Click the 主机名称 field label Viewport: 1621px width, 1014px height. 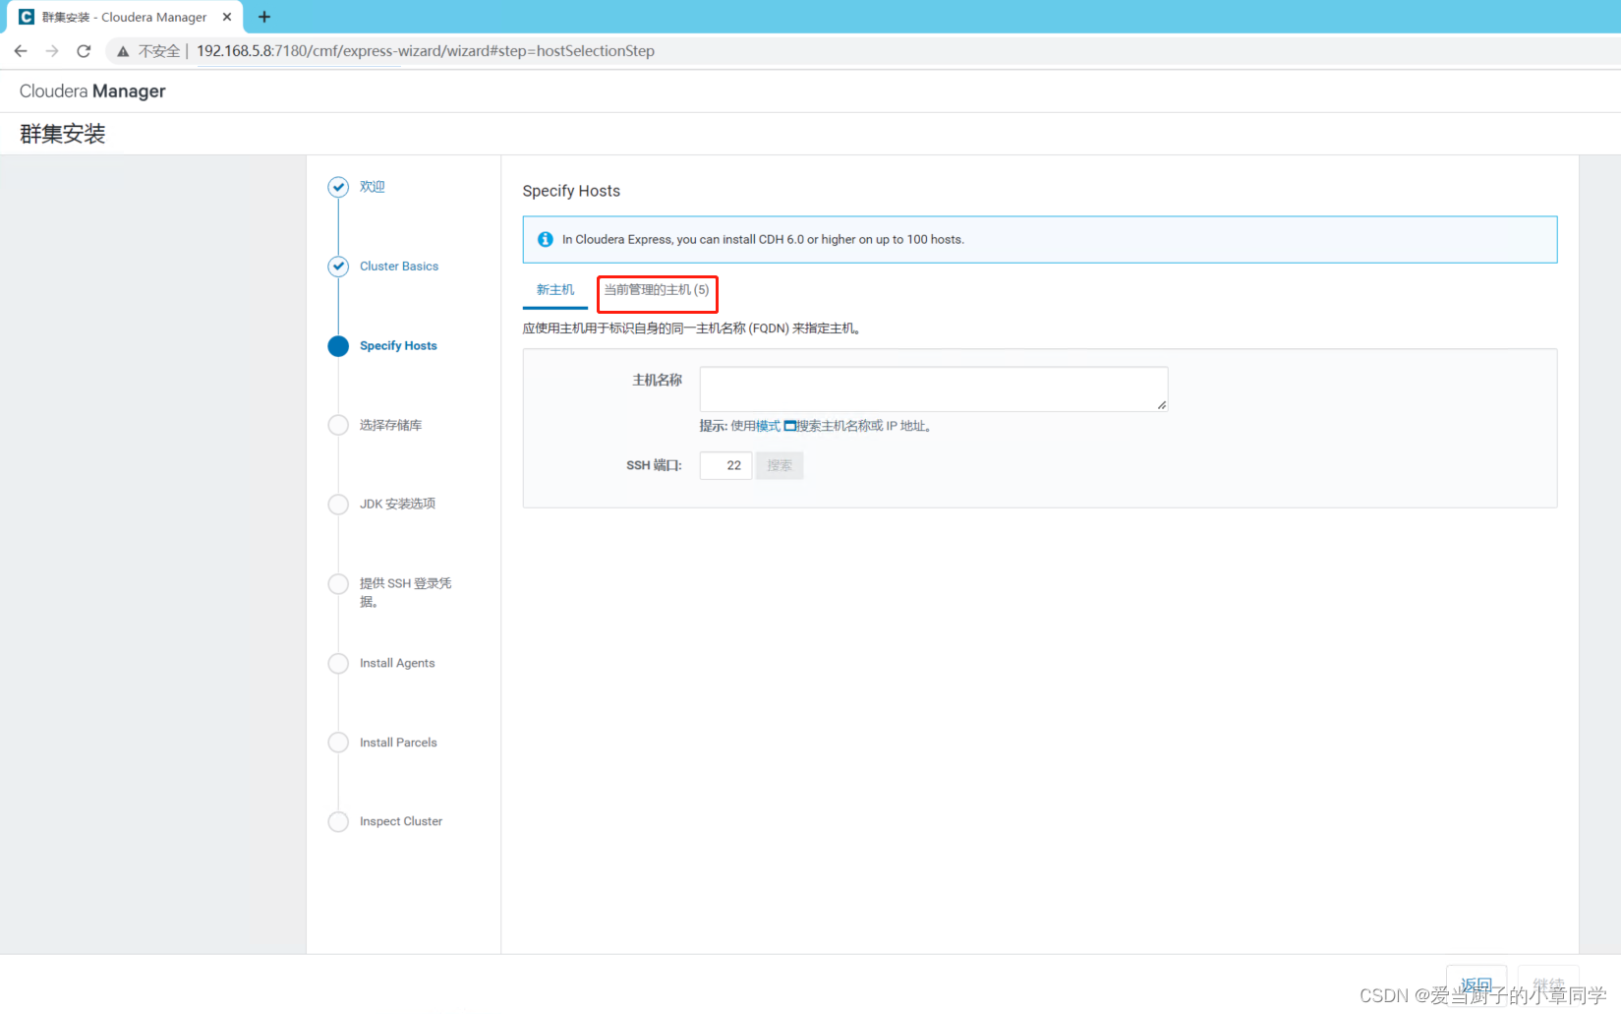(657, 380)
